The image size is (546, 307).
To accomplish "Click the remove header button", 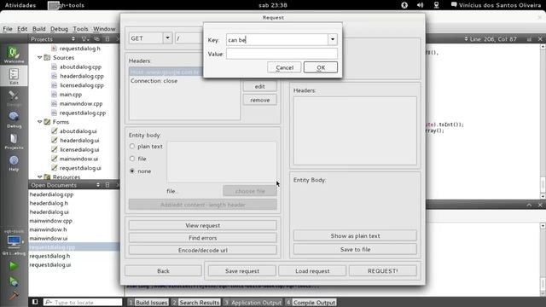I will (x=259, y=100).
